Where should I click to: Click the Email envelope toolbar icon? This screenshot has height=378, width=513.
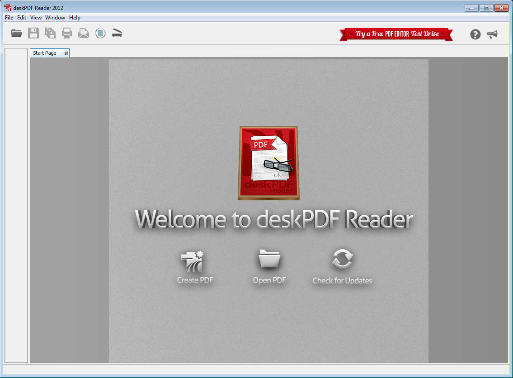pos(84,33)
